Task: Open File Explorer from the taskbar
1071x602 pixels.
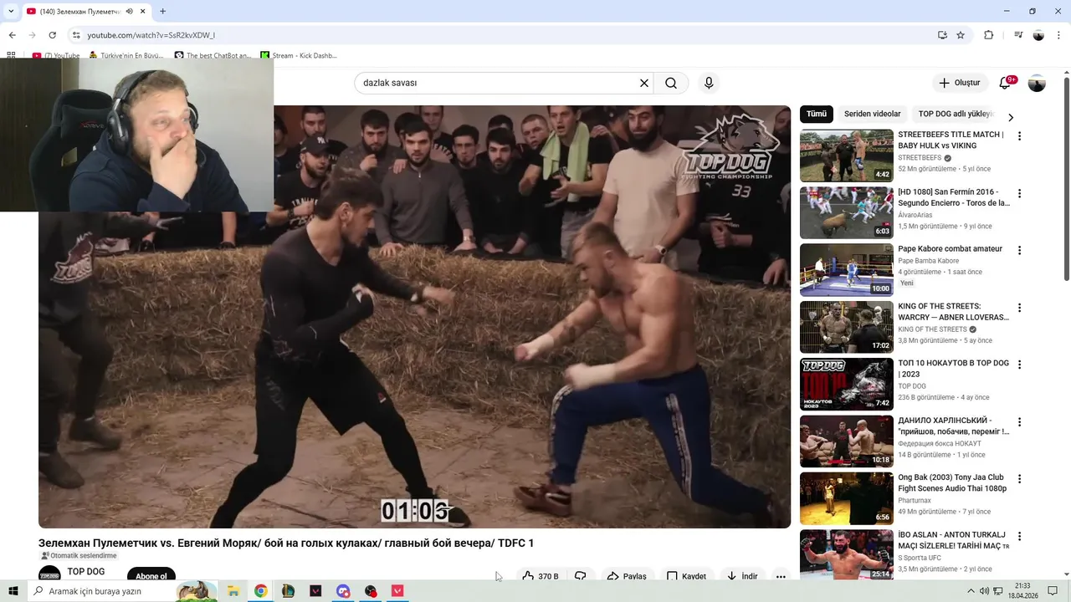Action: pyautogui.click(x=233, y=591)
